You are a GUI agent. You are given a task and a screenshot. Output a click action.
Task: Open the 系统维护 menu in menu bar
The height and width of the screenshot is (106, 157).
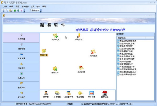(x=25, y=6)
